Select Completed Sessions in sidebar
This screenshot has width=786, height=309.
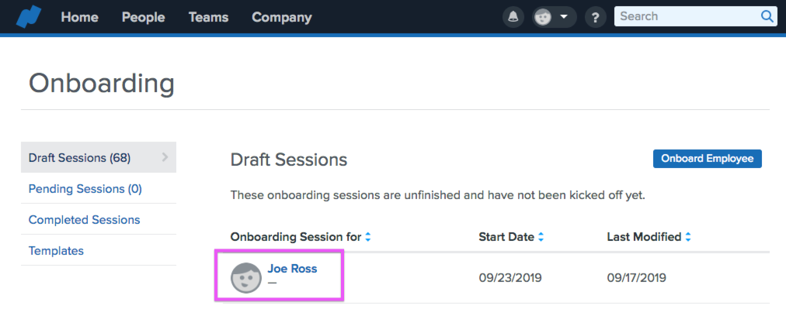pyautogui.click(x=84, y=220)
